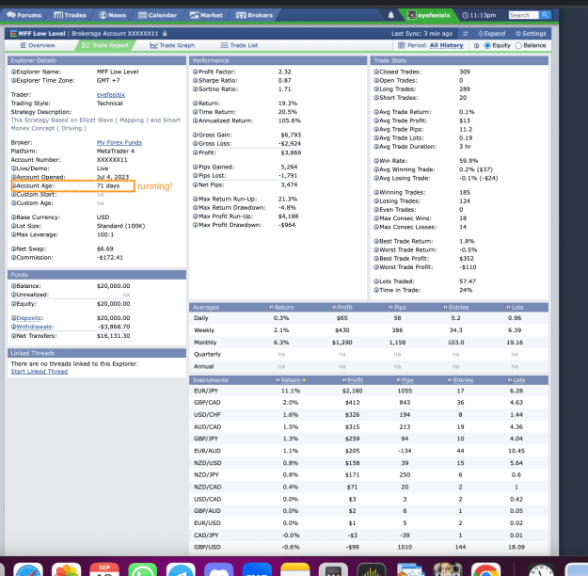
Task: Focus the Search input field
Action: pyautogui.click(x=523, y=15)
